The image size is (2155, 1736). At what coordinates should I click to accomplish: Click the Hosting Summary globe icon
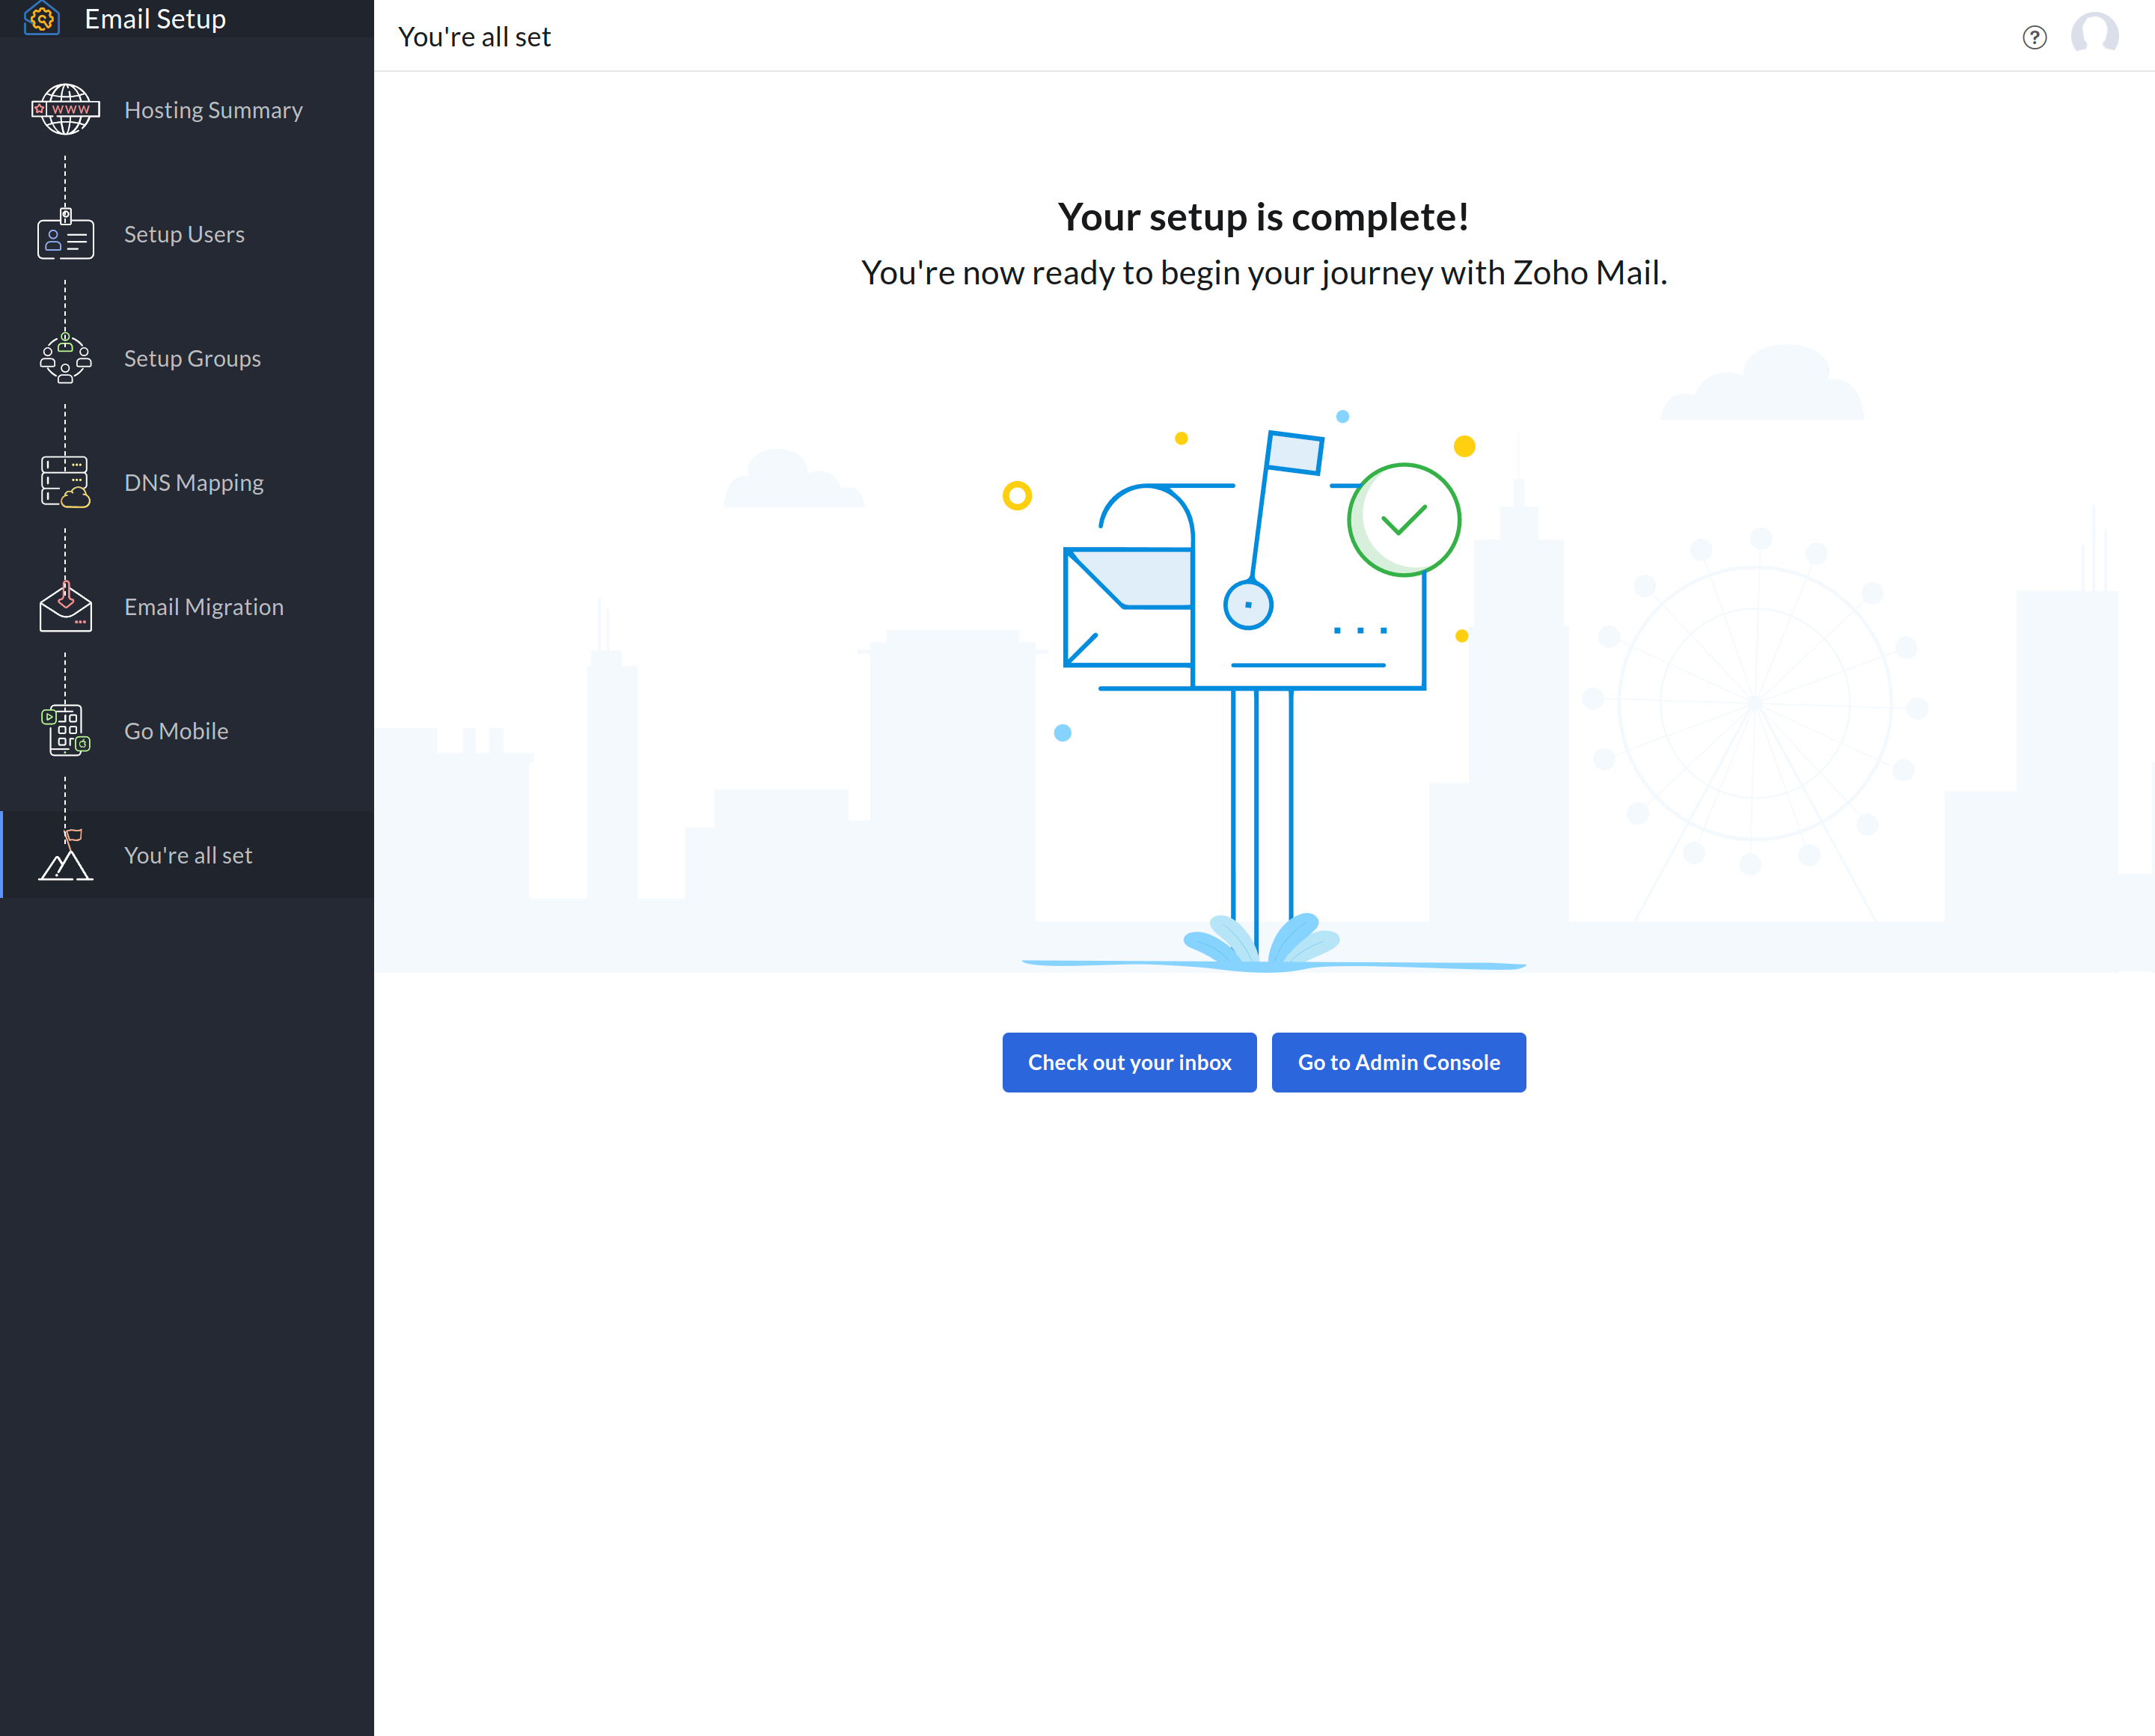[x=66, y=109]
